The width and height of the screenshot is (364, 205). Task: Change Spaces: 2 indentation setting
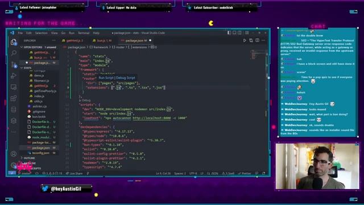click(x=180, y=173)
